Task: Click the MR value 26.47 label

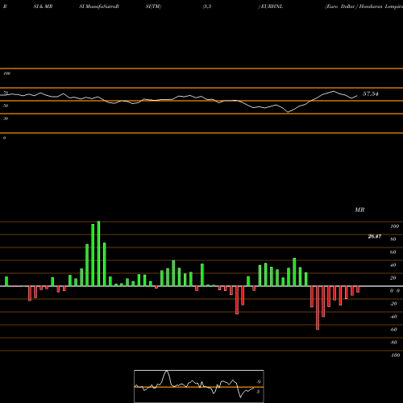Action: coord(375,236)
